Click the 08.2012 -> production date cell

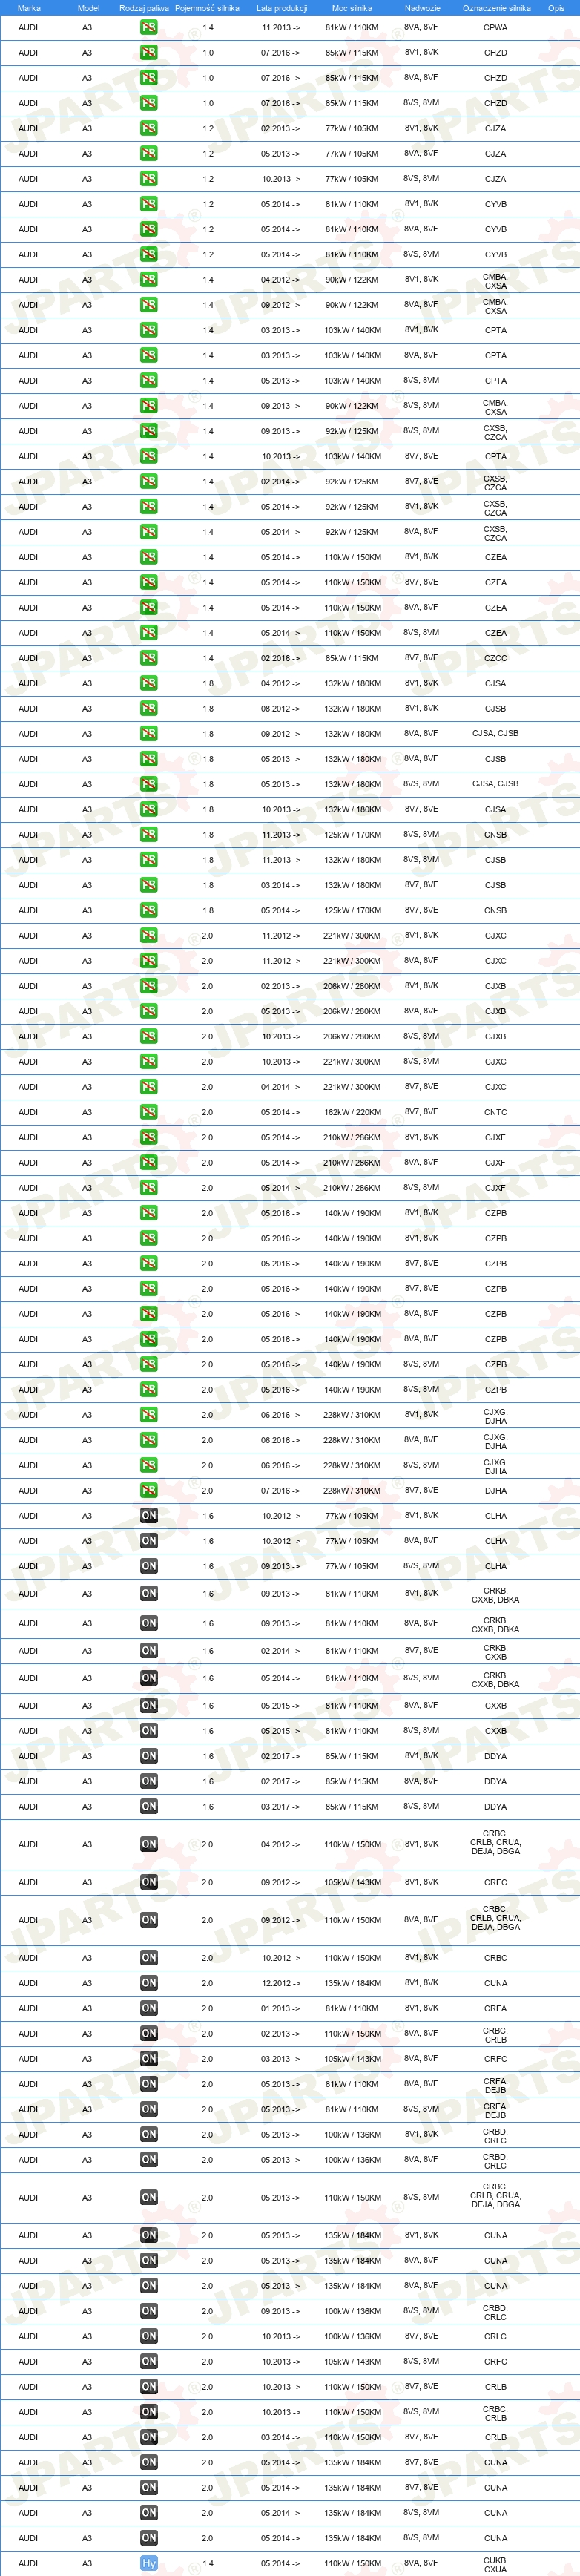281,708
